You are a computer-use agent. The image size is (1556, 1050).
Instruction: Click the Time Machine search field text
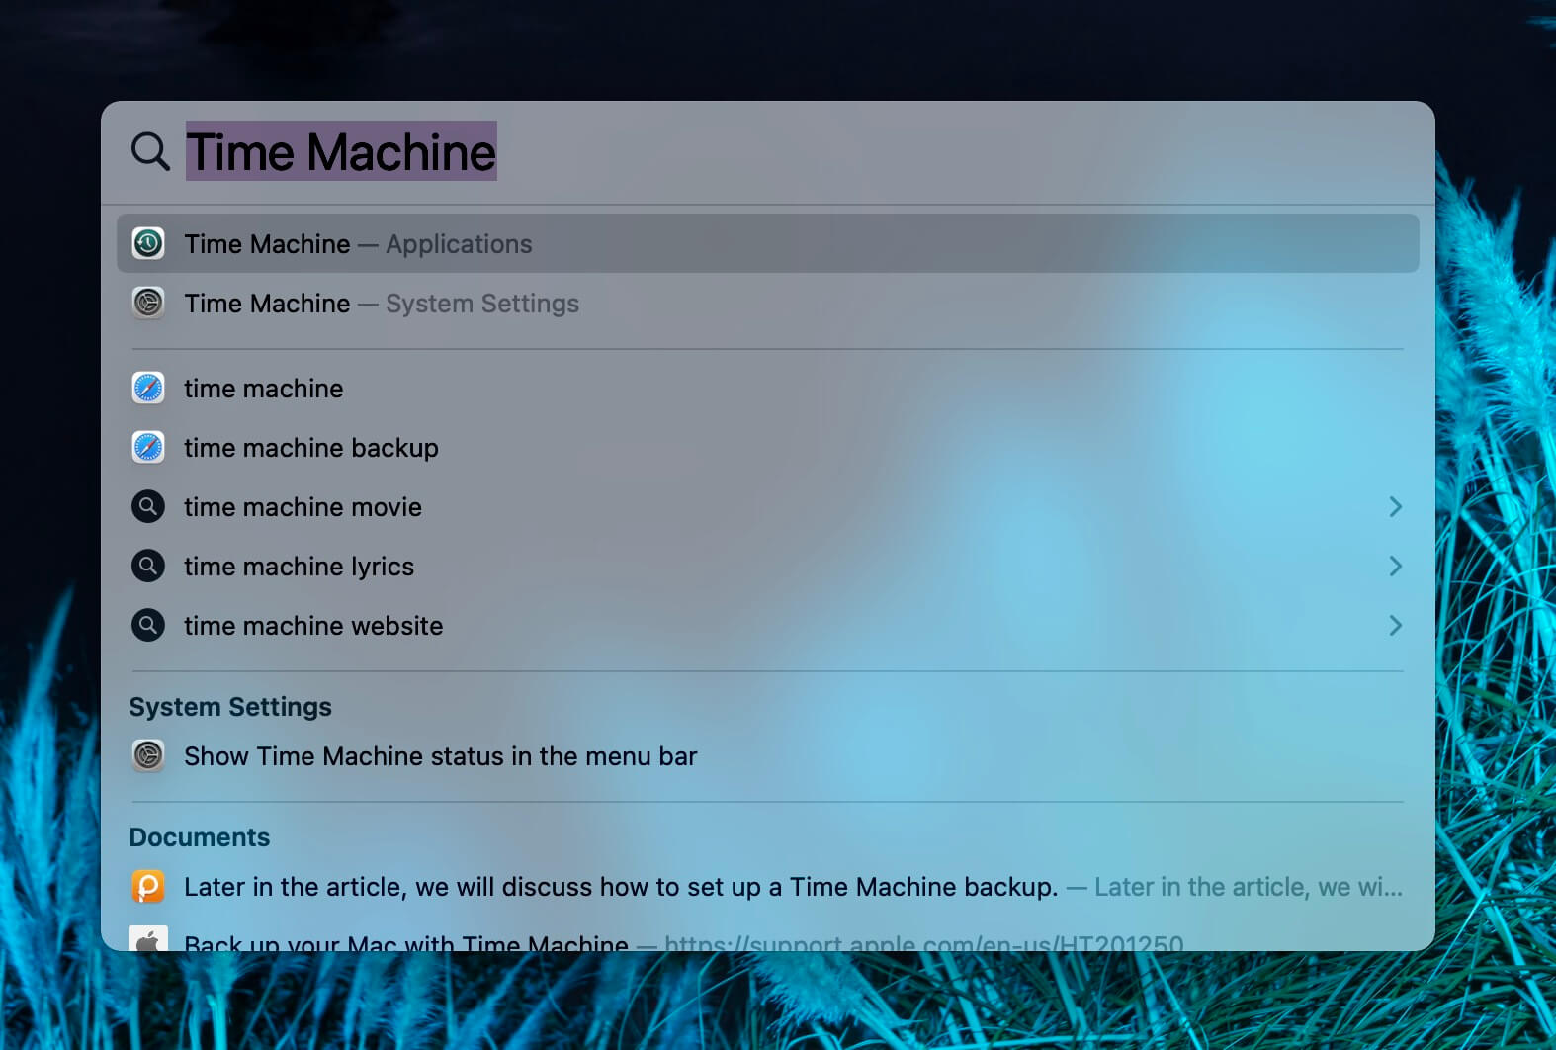click(x=341, y=151)
